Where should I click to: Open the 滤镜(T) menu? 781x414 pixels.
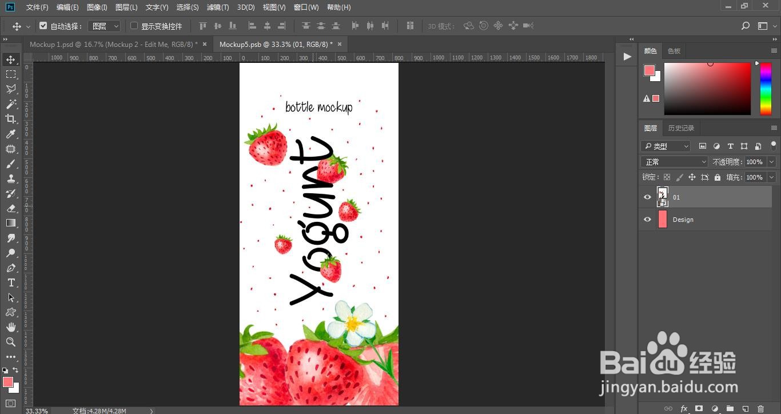(x=218, y=7)
